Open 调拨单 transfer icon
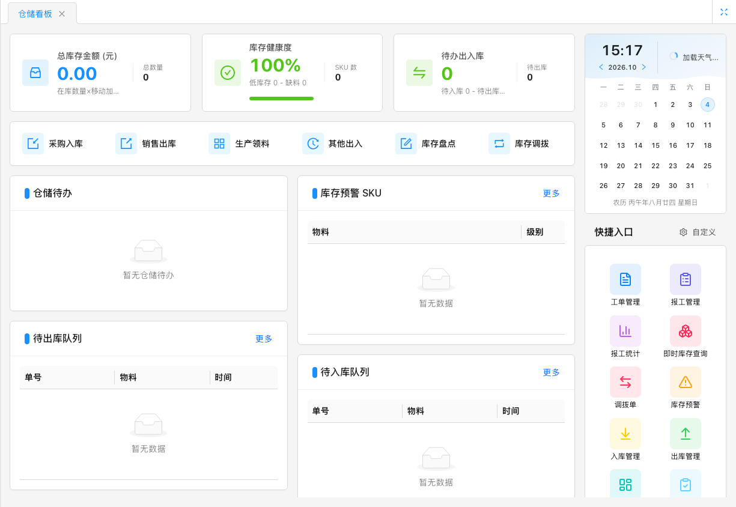Screen dimensions: 736x507 625,382
